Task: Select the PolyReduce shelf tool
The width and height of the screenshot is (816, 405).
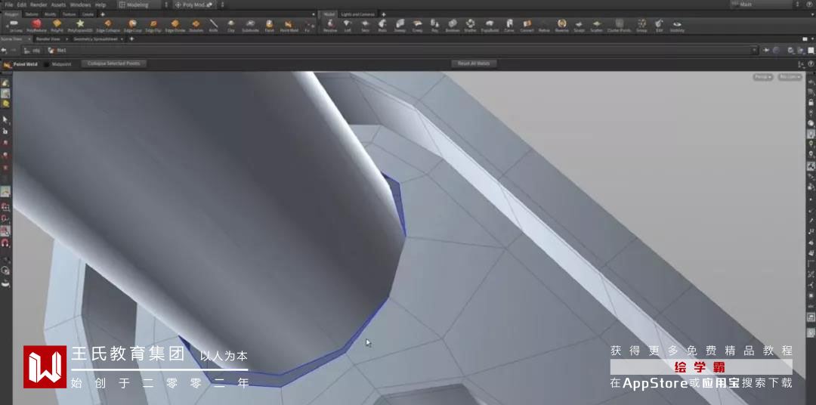Action: click(x=36, y=26)
